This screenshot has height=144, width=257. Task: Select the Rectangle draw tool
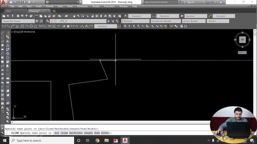click(x=2, y=49)
